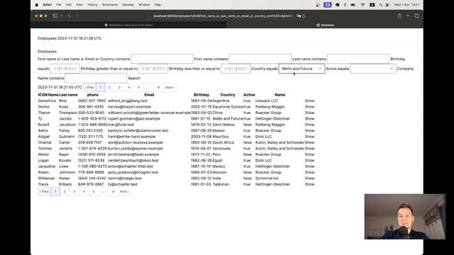Viewport: 454px width, 255px height.
Task: Click the name Jacquiline
Action: (x=47, y=166)
